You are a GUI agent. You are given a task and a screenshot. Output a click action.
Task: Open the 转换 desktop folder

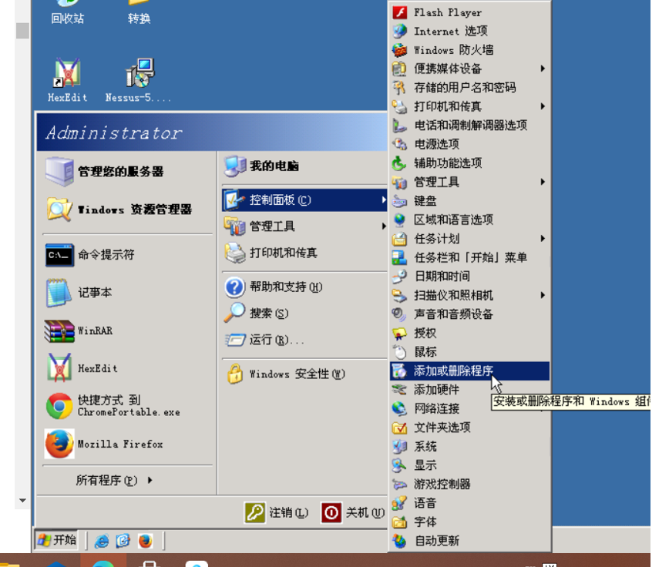point(139,12)
